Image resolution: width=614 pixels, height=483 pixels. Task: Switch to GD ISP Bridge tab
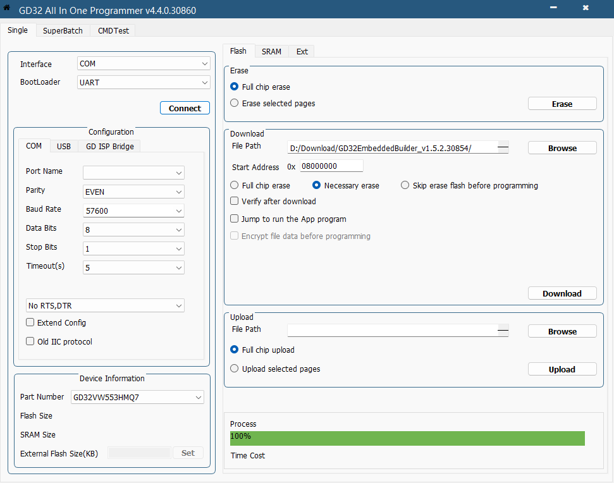(109, 147)
